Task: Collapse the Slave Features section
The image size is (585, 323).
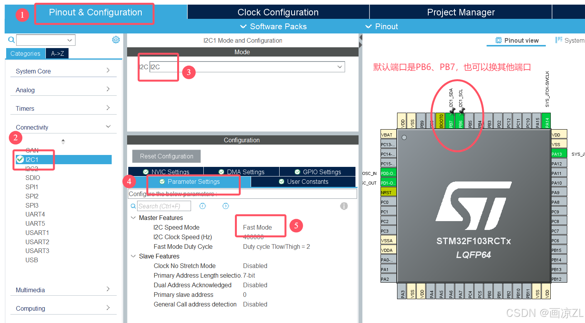Action: point(133,256)
